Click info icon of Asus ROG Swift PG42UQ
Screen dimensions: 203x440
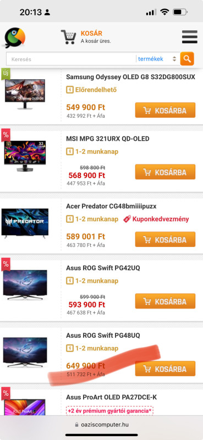(69, 280)
